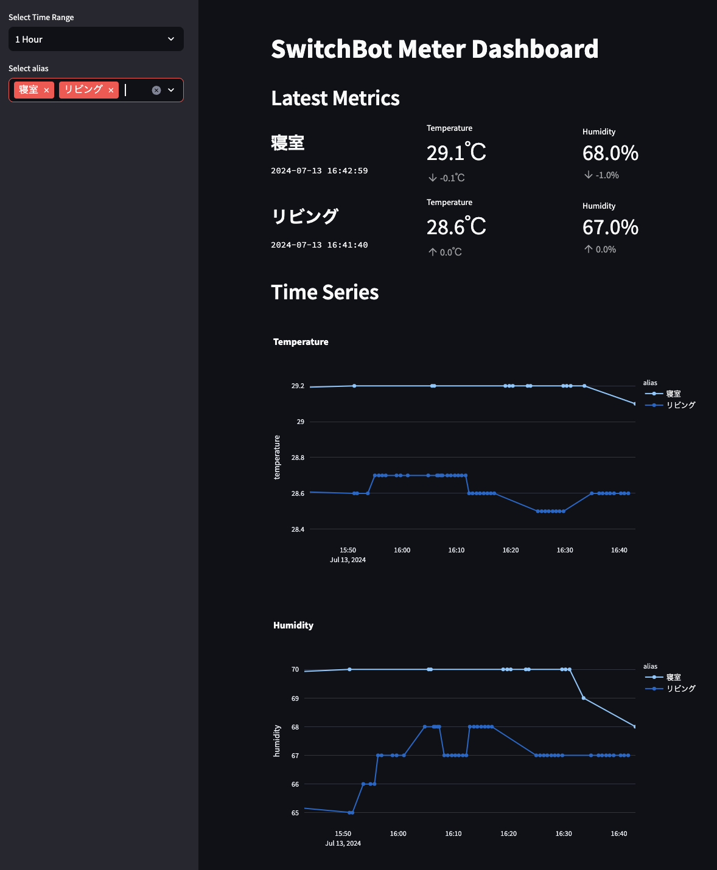Click the Temperature chart title
Screen dimensions: 717x870
coord(301,342)
